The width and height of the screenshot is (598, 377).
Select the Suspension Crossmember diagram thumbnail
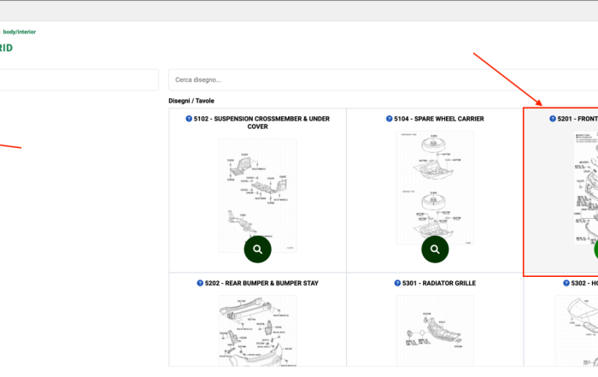coord(257,196)
